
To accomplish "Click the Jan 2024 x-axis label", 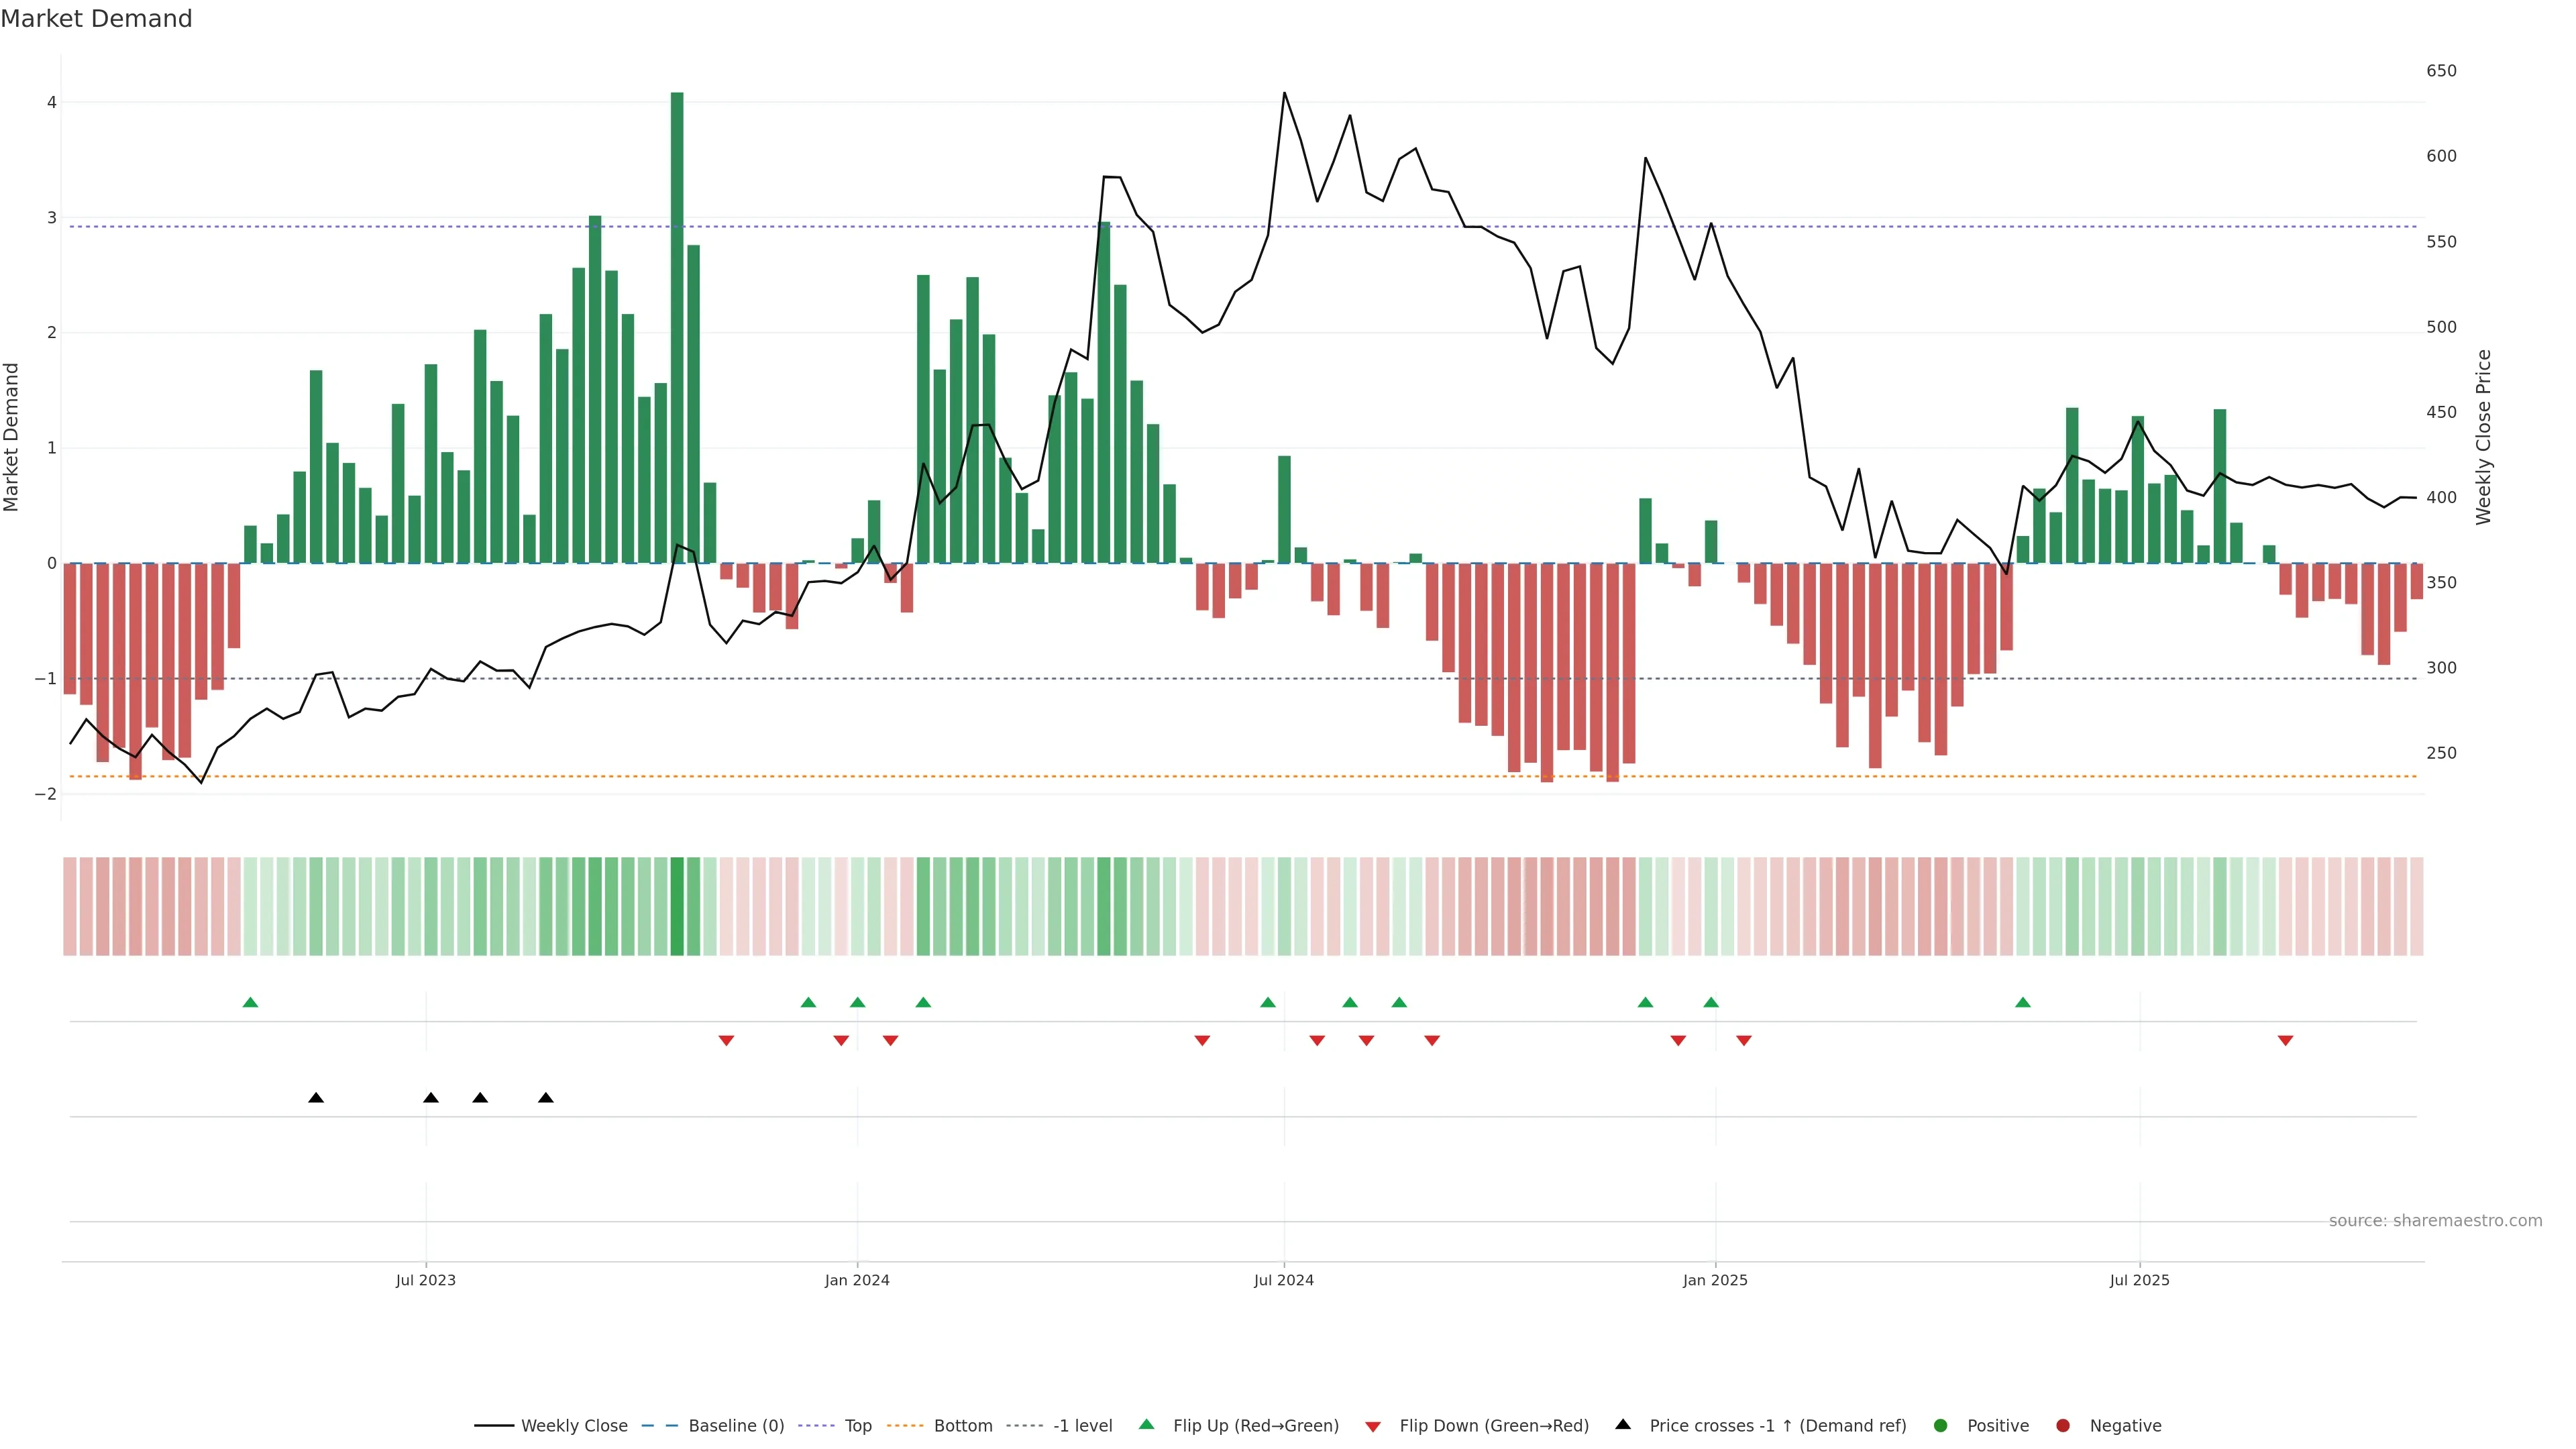I will tap(857, 1280).
